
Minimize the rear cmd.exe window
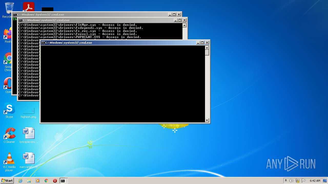[x=170, y=15]
